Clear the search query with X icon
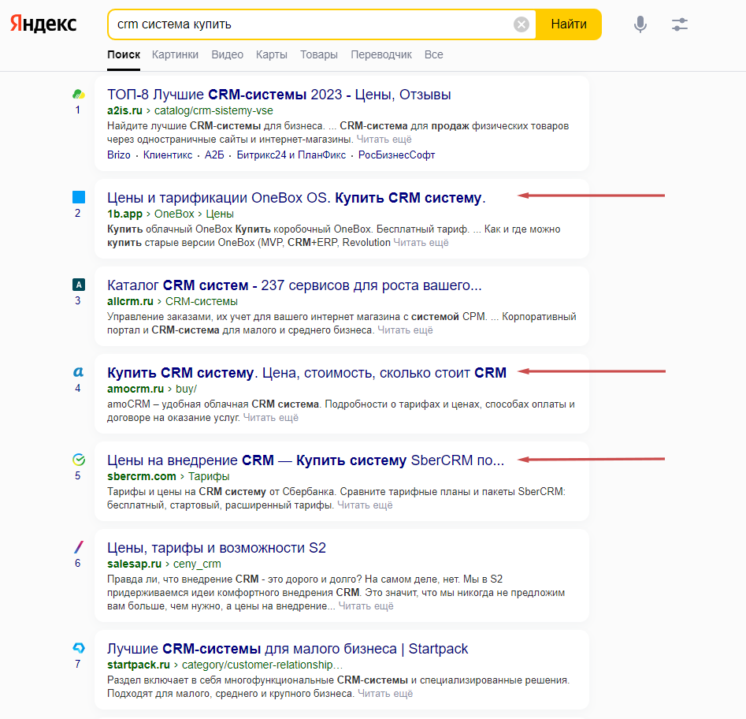 coord(521,24)
